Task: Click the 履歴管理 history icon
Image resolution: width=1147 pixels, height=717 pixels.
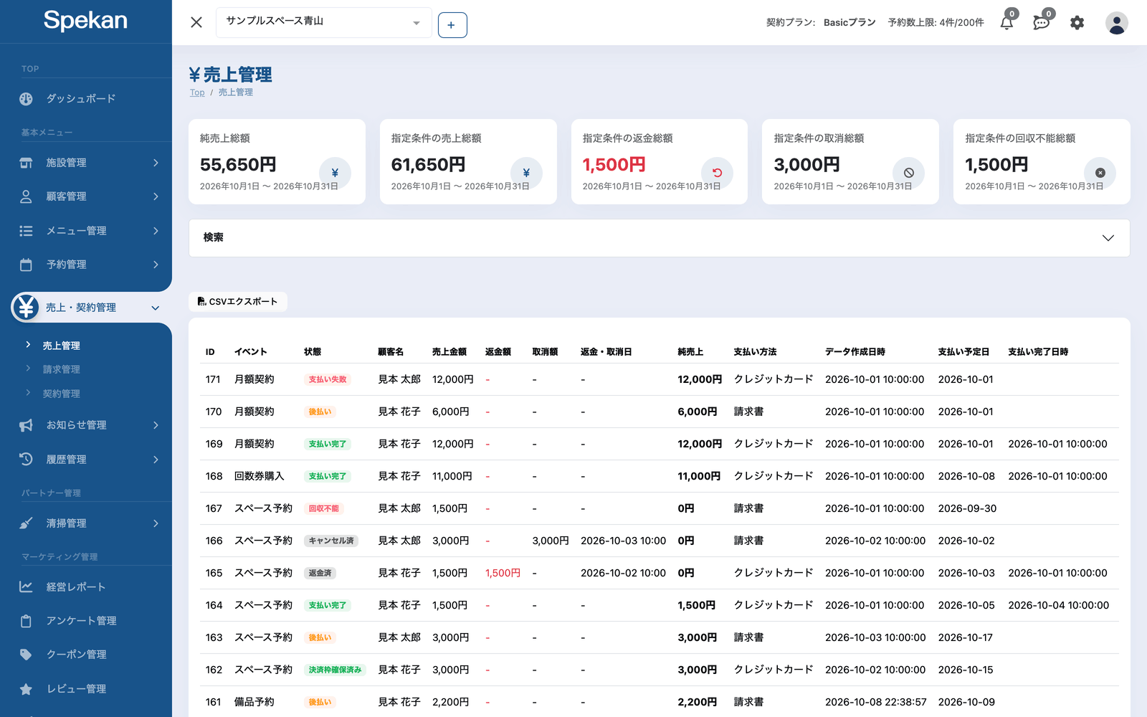Action: click(26, 460)
